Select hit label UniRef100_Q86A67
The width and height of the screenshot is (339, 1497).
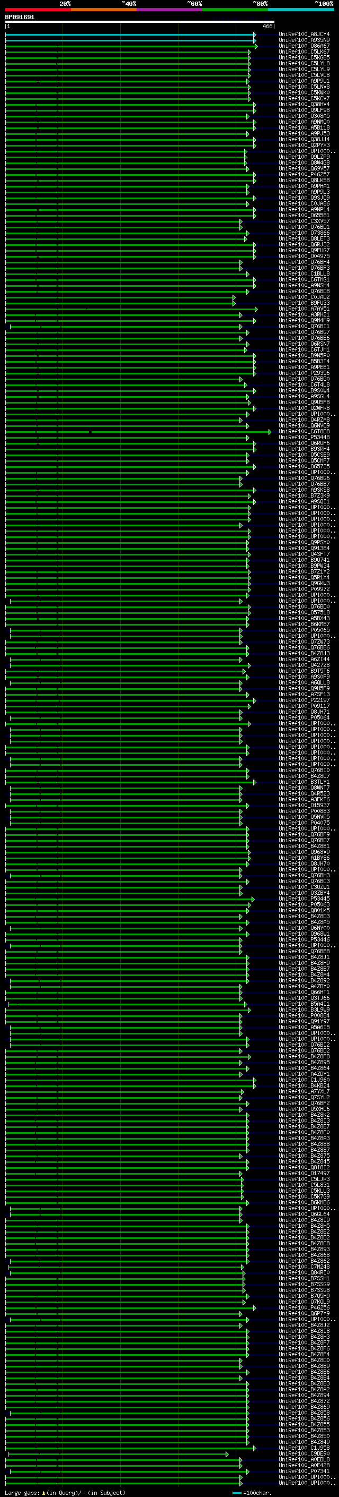(x=304, y=46)
